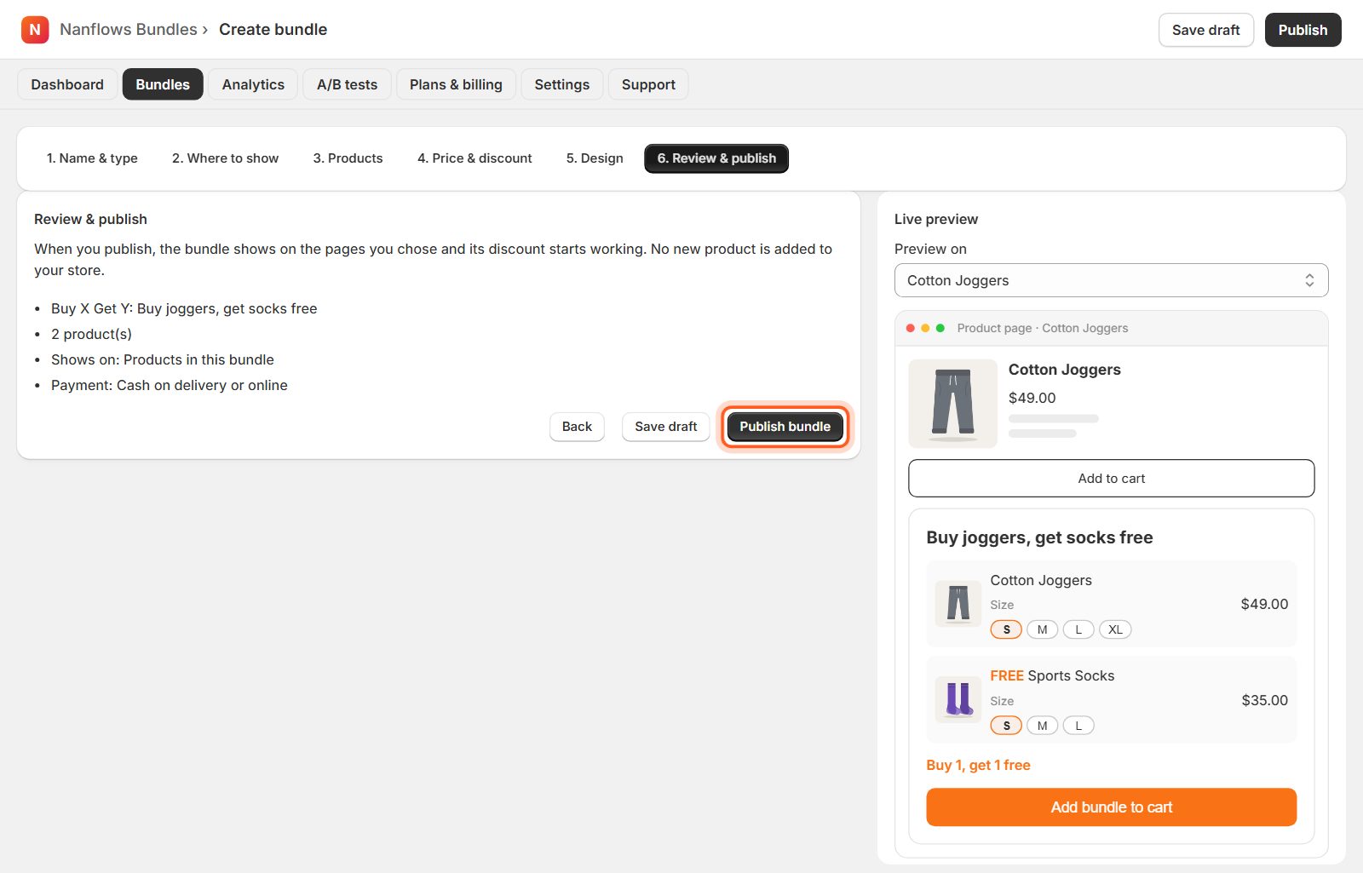Click the Publish button in the header
Image resolution: width=1363 pixels, height=873 pixels.
tap(1303, 30)
